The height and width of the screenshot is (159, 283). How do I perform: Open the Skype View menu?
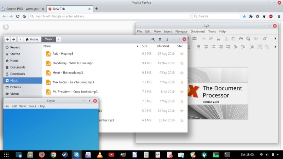(x=22, y=106)
